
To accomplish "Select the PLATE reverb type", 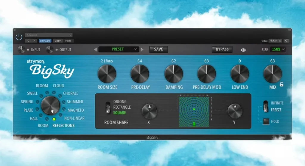I will (28, 110).
